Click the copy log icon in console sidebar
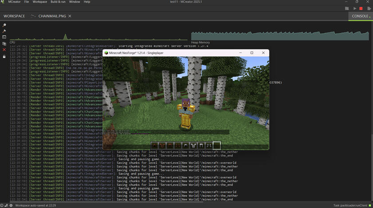This screenshot has width=373, height=208. coord(4,43)
